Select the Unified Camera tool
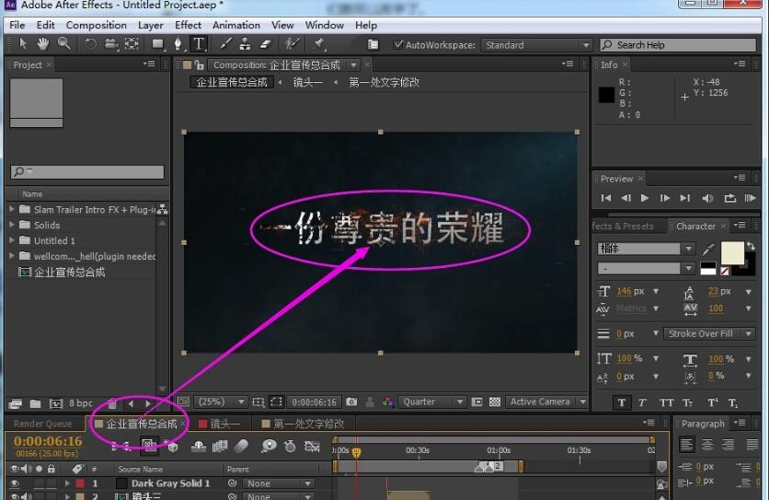 pos(111,44)
